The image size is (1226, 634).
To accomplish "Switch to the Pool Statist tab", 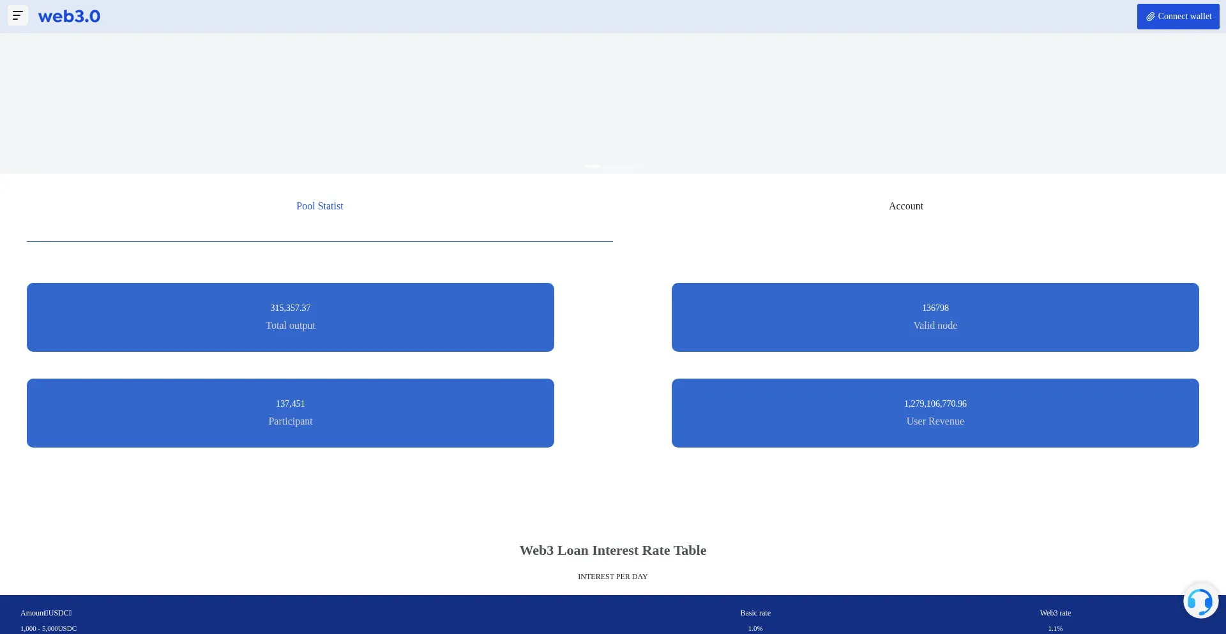I will (319, 206).
